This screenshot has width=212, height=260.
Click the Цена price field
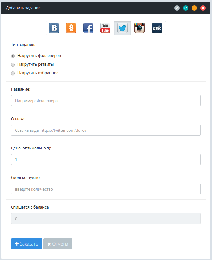tap(106, 159)
